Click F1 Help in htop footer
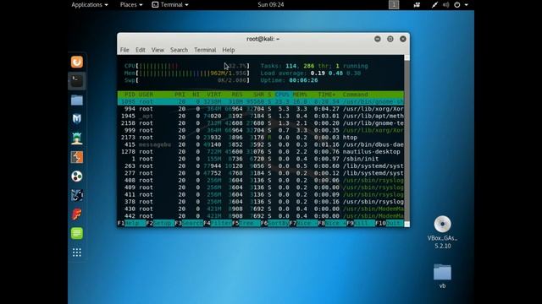The width and height of the screenshot is (542, 304). (131, 223)
